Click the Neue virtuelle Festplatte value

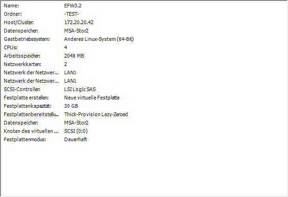pos(92,98)
